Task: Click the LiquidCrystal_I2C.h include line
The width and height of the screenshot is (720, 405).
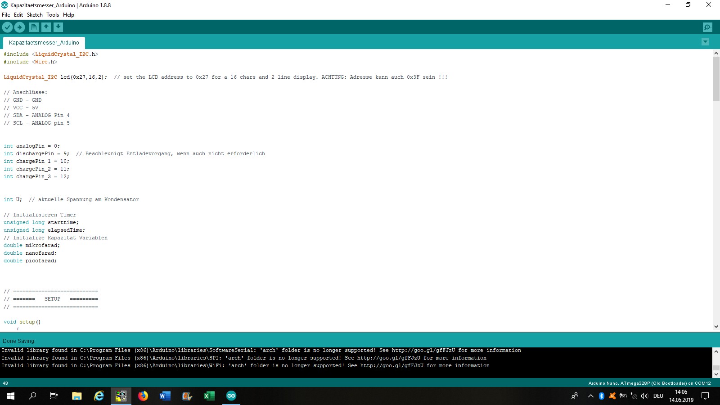Action: coord(51,54)
